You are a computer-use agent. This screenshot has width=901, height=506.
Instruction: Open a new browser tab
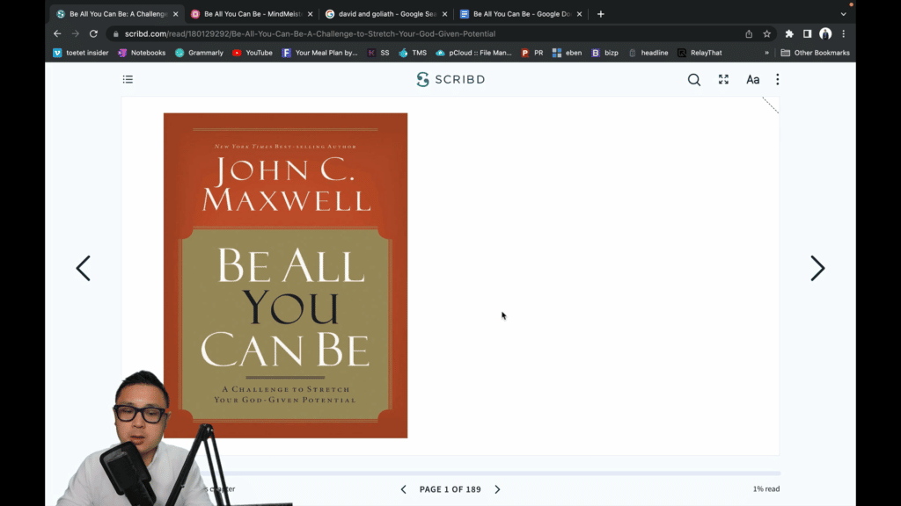click(x=600, y=14)
